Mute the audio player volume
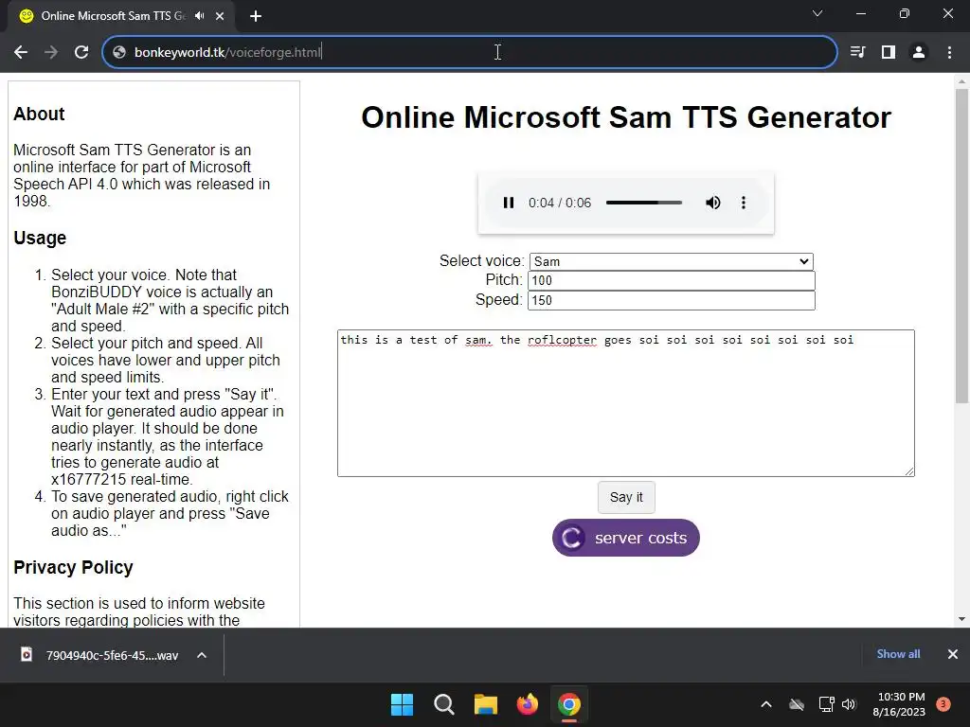The width and height of the screenshot is (970, 727). pos(712,203)
